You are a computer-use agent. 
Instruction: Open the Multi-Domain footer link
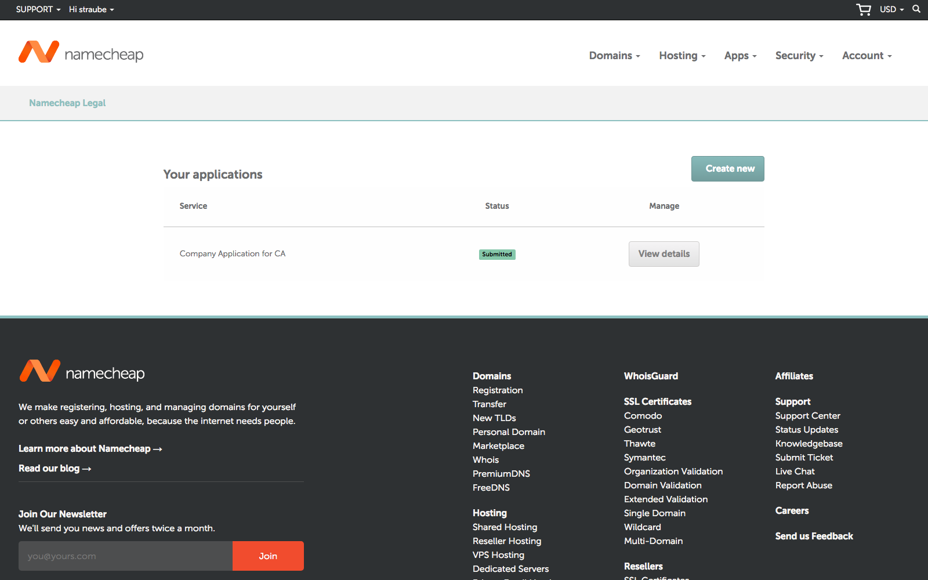[653, 541]
